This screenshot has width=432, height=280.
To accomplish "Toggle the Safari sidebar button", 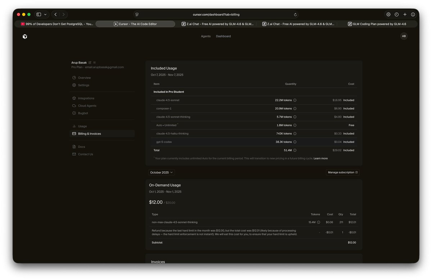I will click(x=39, y=14).
